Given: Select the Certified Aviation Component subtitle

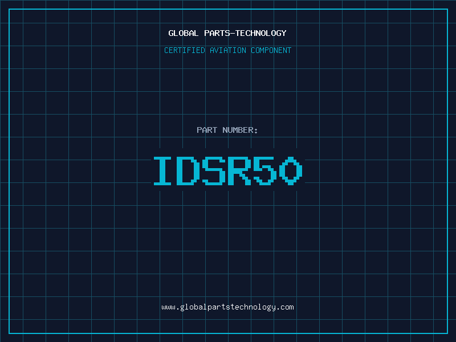Looking at the screenshot, I should click(x=227, y=51).
